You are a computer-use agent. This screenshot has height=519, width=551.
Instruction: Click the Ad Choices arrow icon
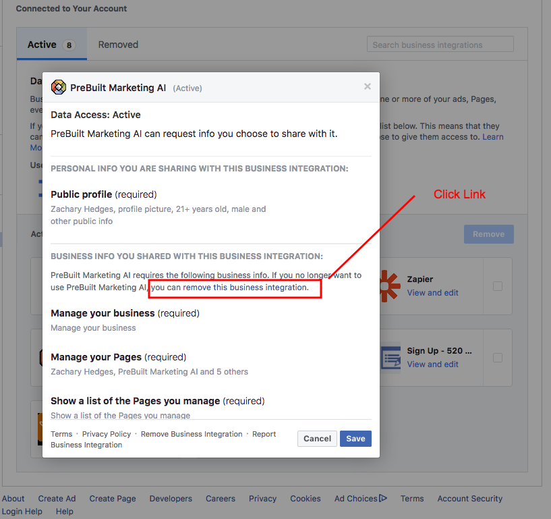[383, 498]
